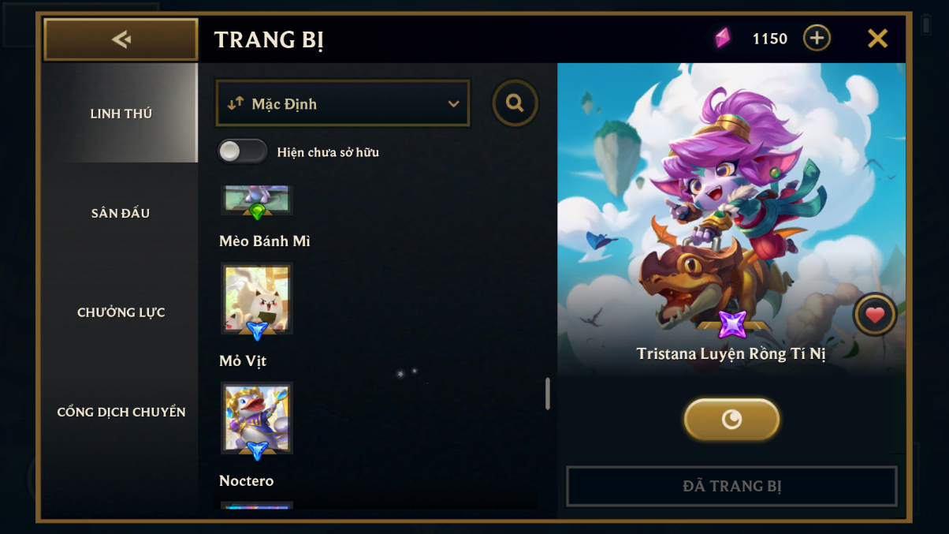Click the Đã Trang Bị button

click(731, 486)
